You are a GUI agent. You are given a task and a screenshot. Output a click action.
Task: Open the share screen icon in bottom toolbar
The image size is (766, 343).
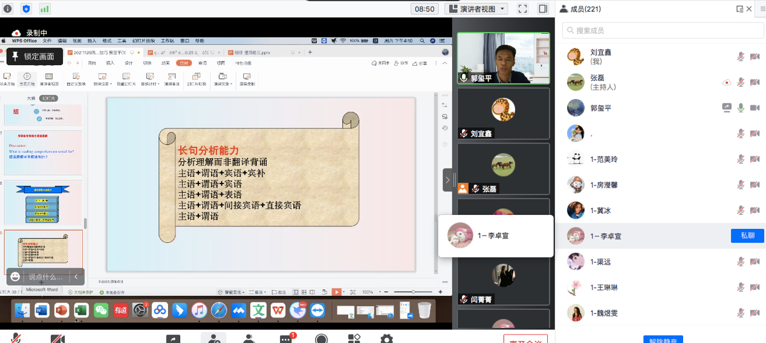coord(173,339)
